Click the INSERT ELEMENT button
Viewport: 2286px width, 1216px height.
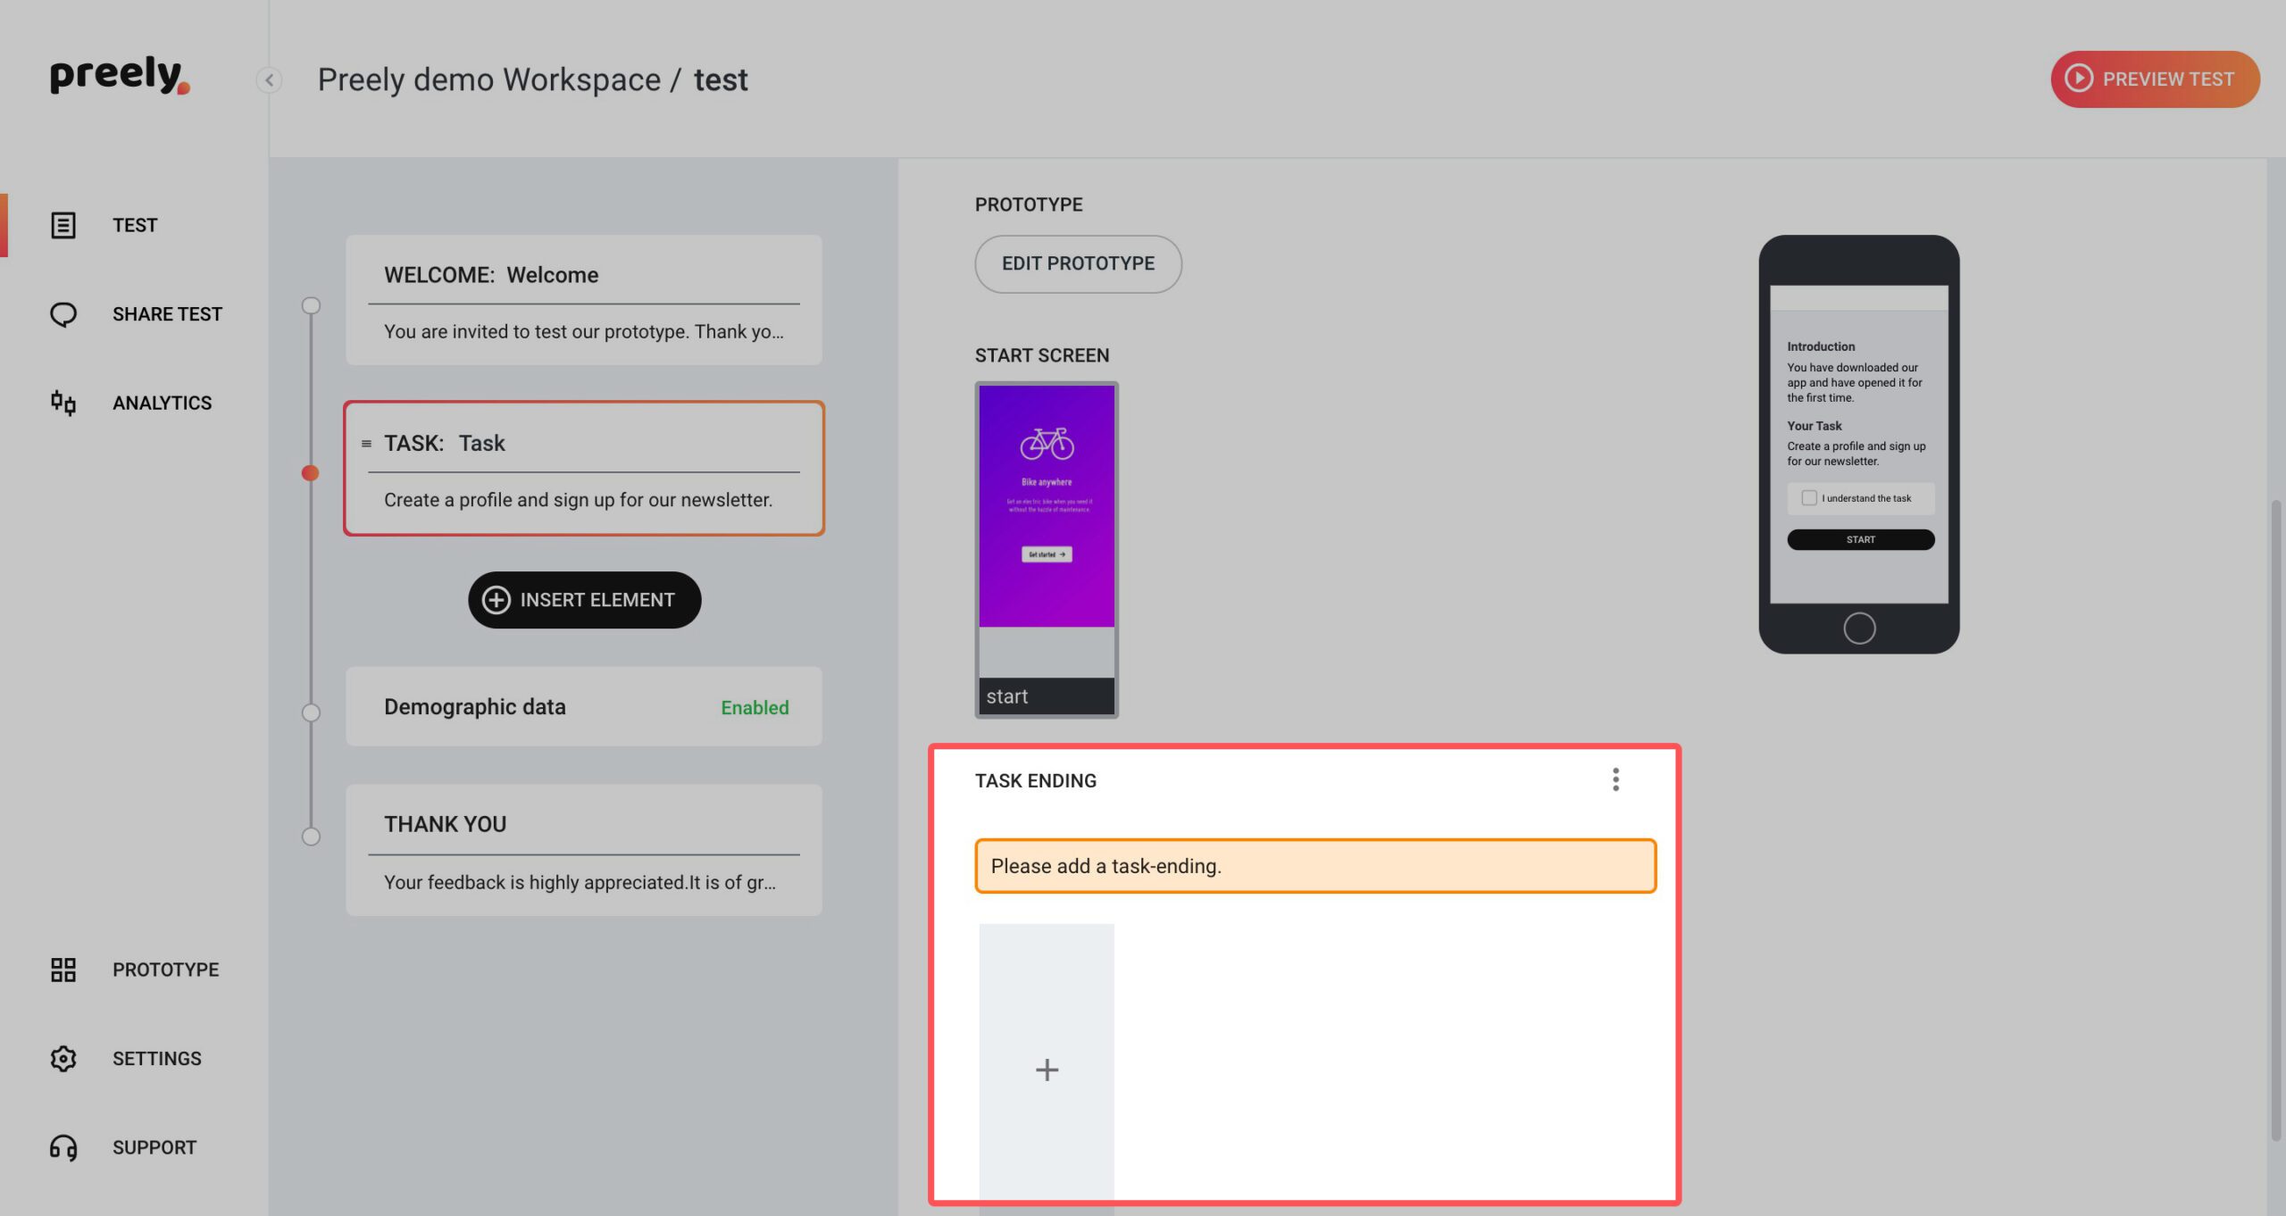(584, 599)
